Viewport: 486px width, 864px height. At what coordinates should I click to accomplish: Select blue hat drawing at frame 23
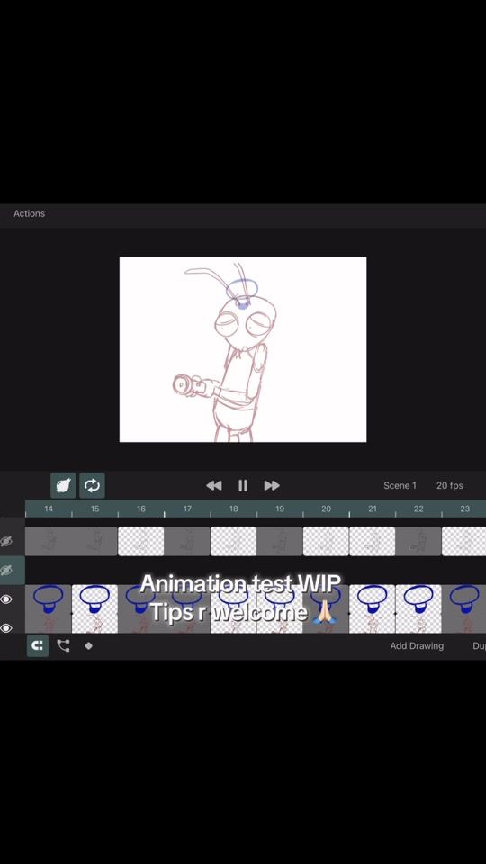464,599
